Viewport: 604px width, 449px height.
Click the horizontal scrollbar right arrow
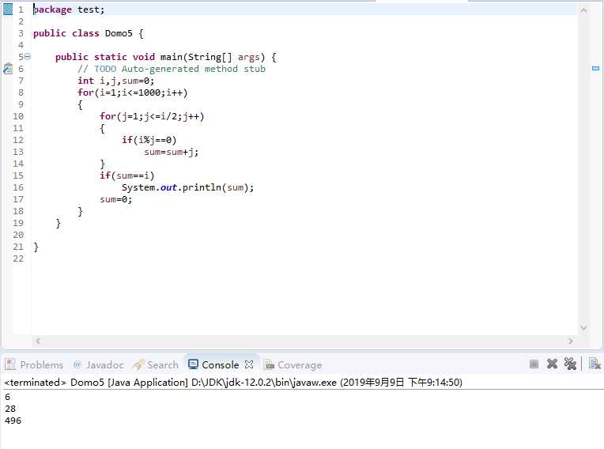click(571, 341)
